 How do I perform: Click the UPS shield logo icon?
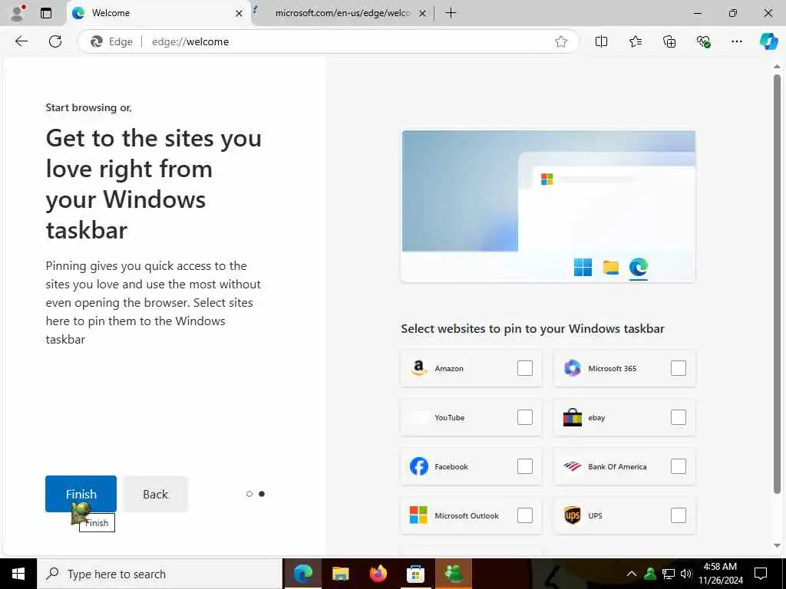pos(572,515)
